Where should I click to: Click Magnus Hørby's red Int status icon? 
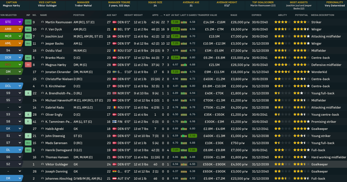pyautogui.click(x=28, y=65)
